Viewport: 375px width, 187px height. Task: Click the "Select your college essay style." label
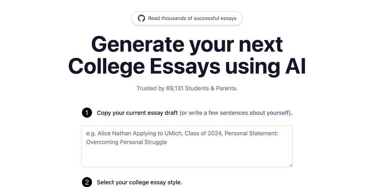pos(139,182)
